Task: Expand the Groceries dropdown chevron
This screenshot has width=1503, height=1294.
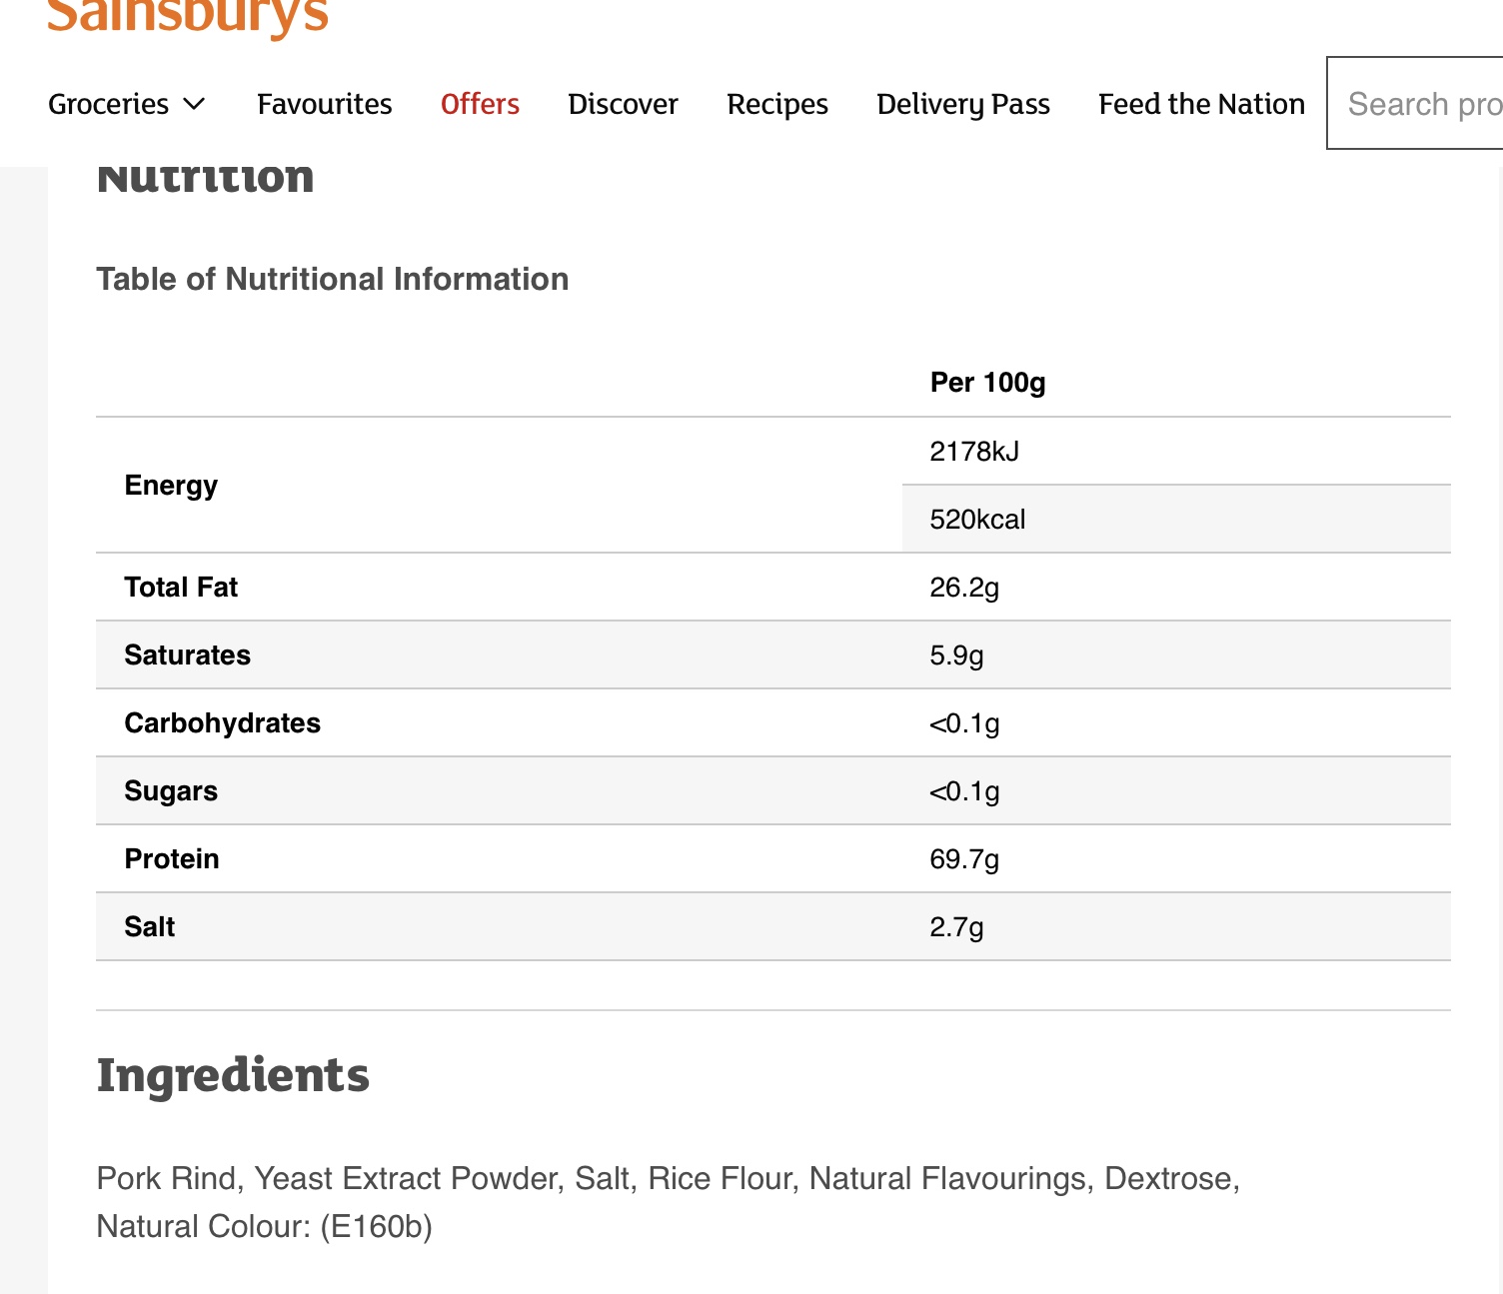Action: click(195, 104)
